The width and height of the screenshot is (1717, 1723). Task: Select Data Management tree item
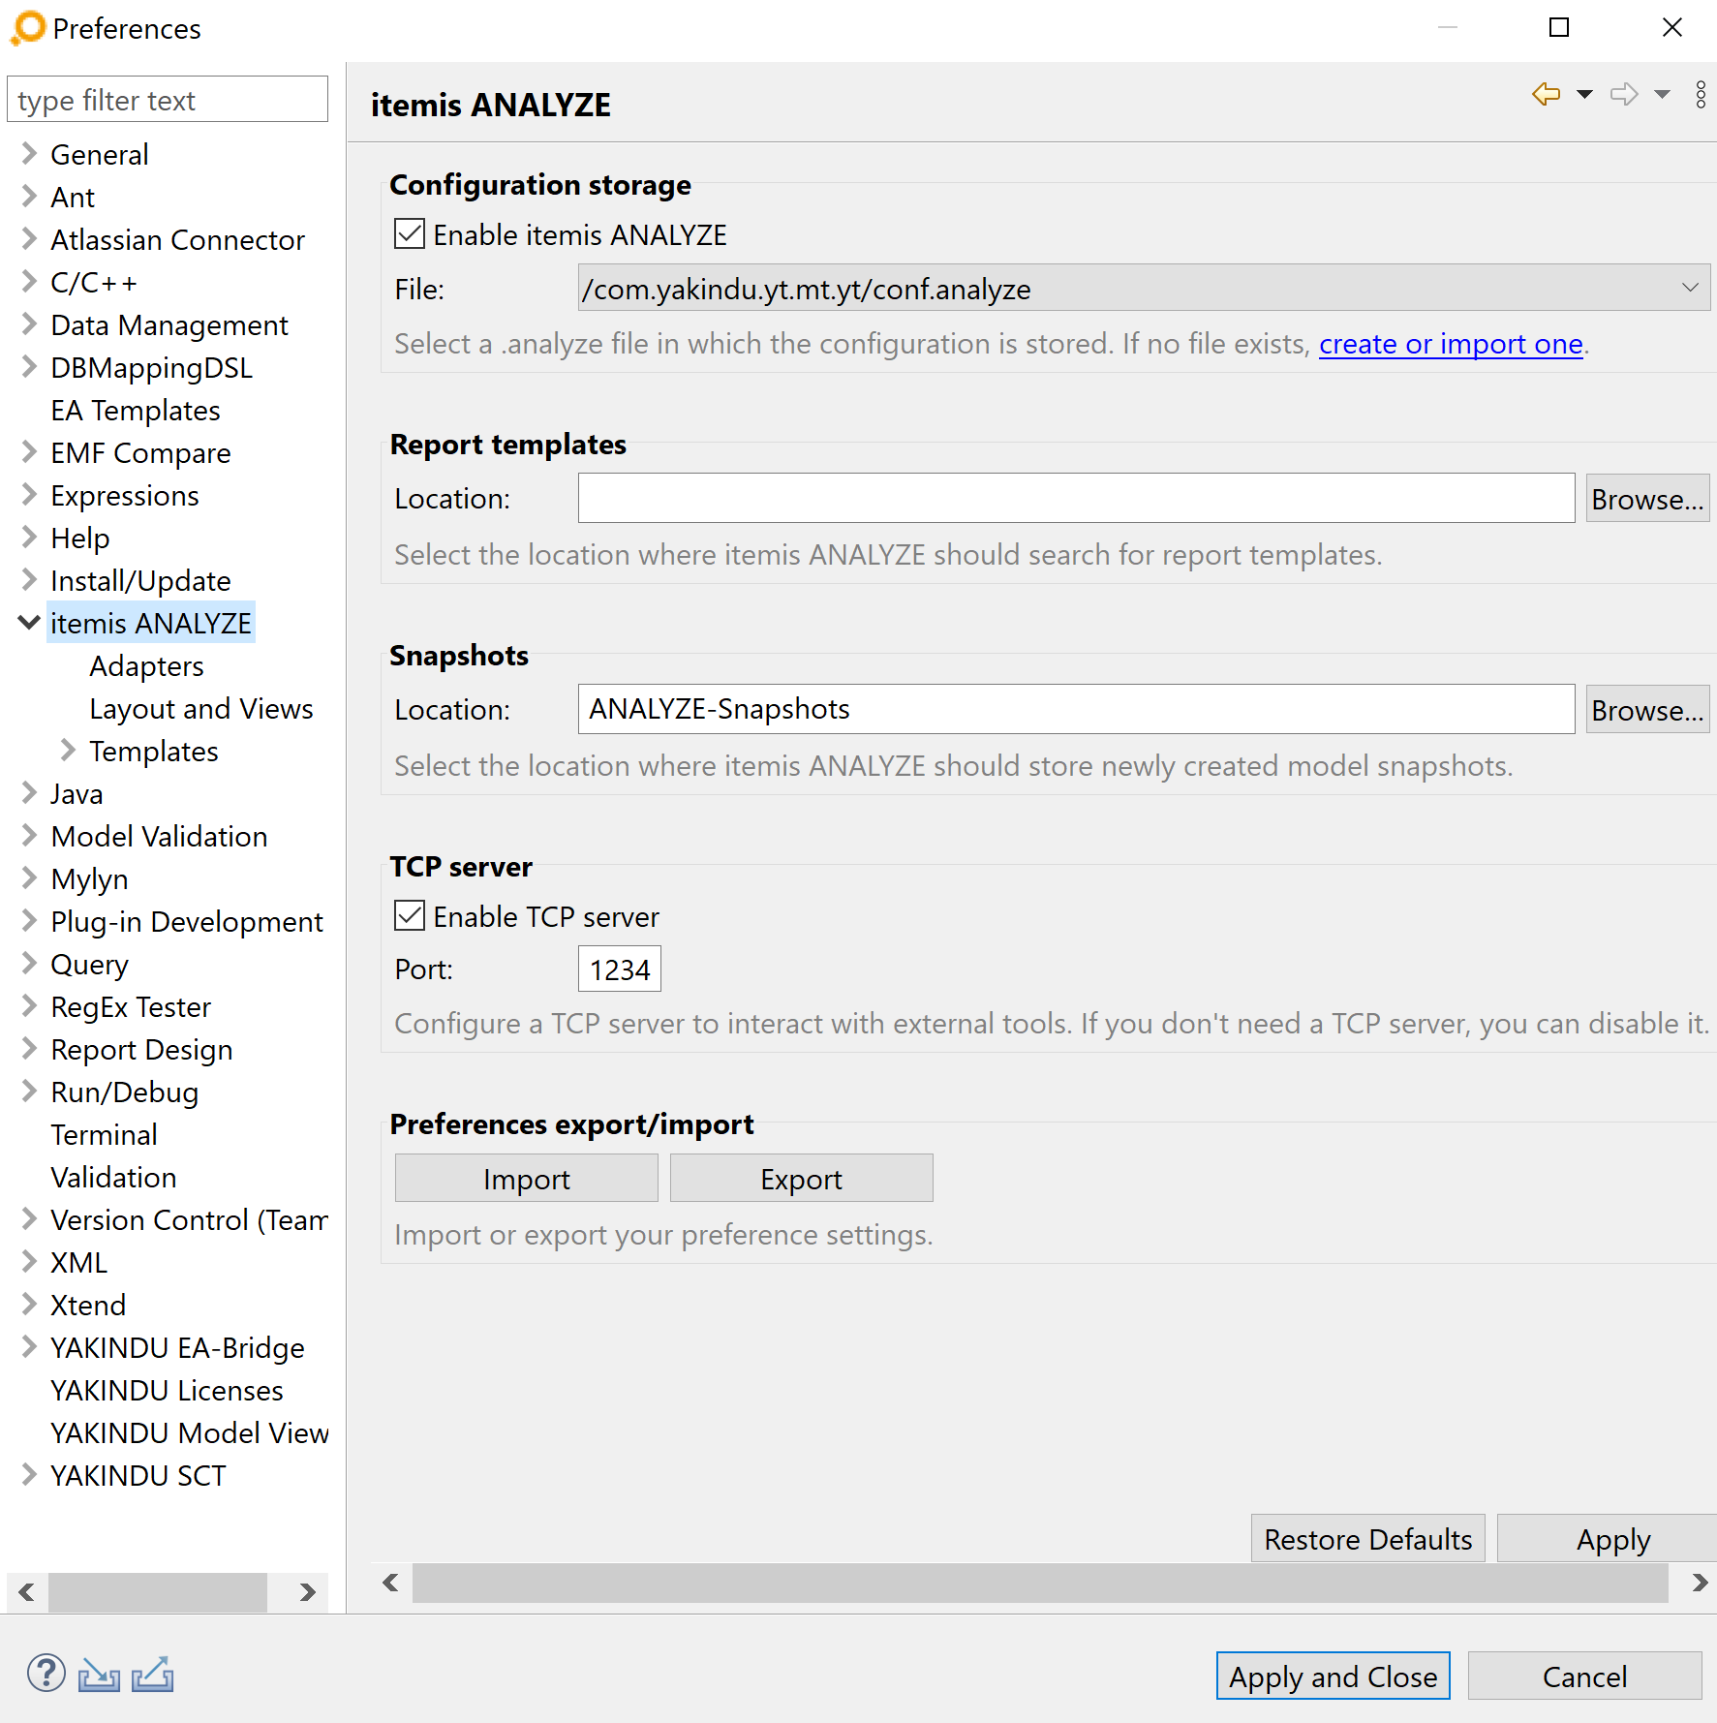click(169, 325)
